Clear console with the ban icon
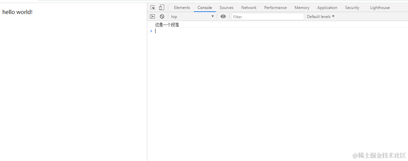 (x=162, y=16)
